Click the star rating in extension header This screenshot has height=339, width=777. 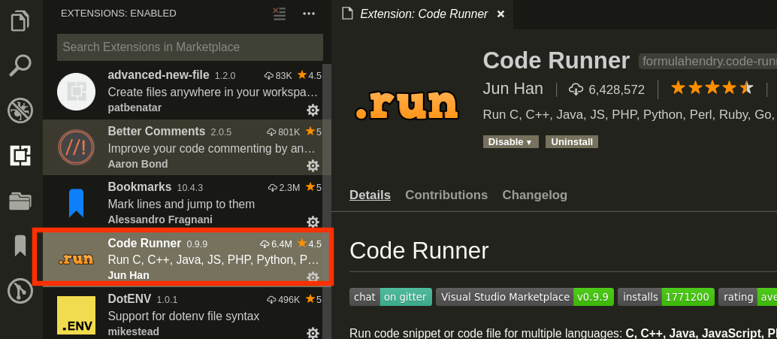[712, 89]
